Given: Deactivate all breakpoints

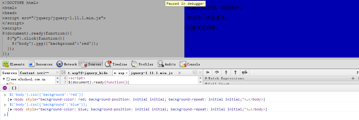Looking at the screenshot, I should tap(244, 72).
